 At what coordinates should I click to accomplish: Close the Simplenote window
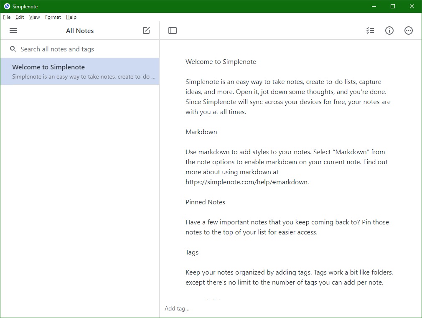point(412,6)
